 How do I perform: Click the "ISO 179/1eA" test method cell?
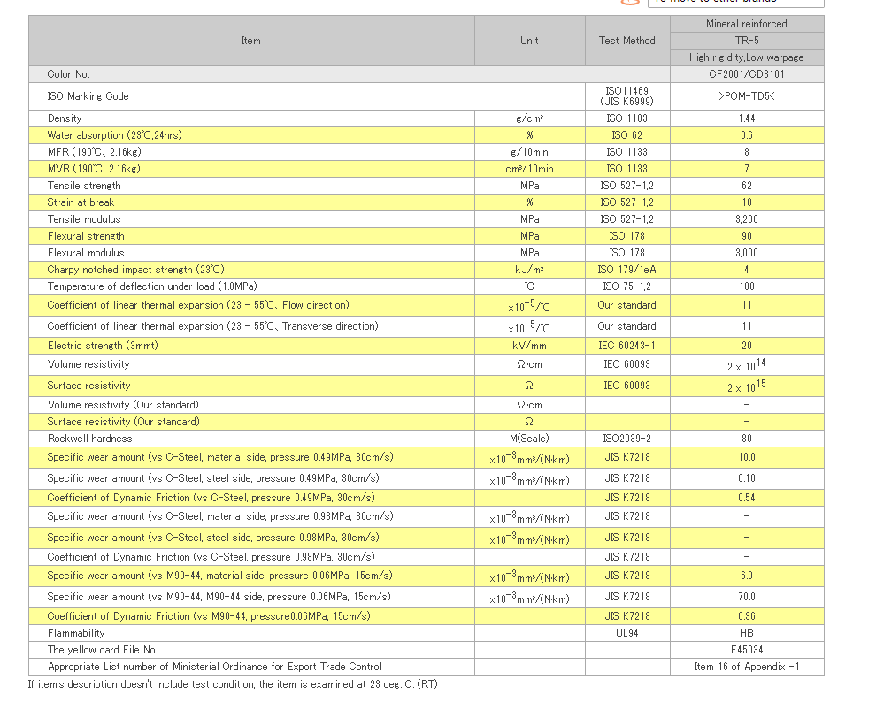626,270
